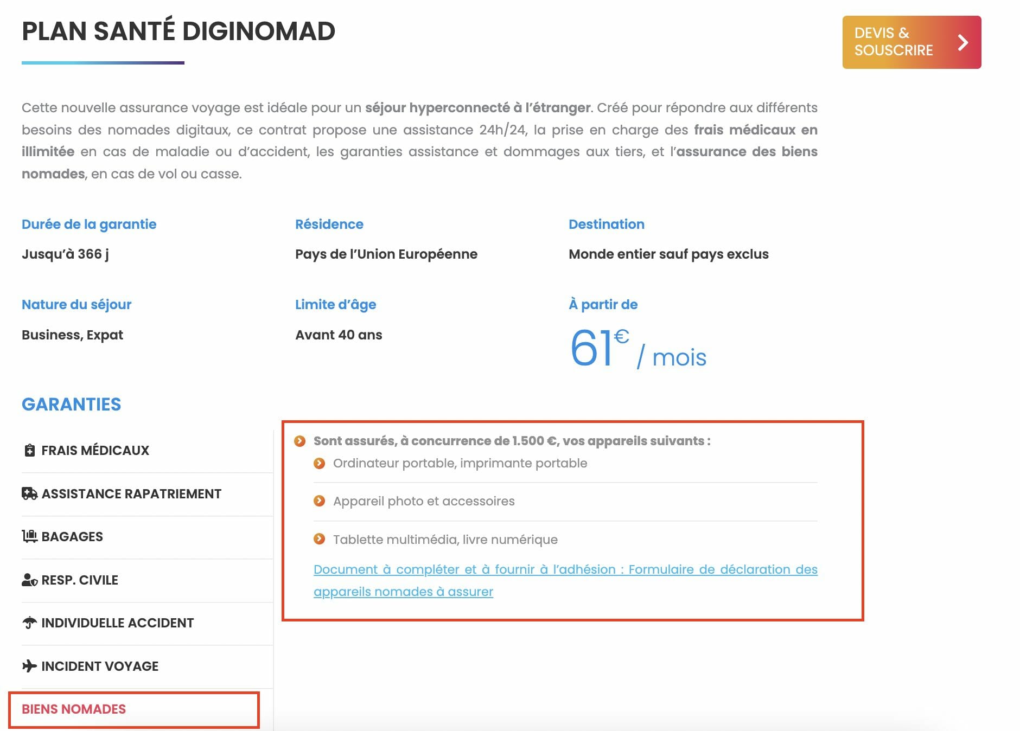The width and height of the screenshot is (1020, 731).
Task: Click 'Ordinateur portable, imprimante portable' text
Action: pyautogui.click(x=460, y=463)
